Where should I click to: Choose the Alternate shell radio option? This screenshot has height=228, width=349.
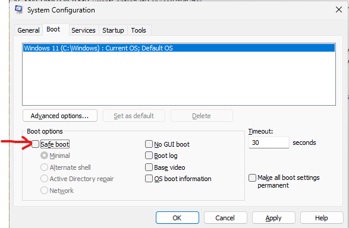coord(44,167)
